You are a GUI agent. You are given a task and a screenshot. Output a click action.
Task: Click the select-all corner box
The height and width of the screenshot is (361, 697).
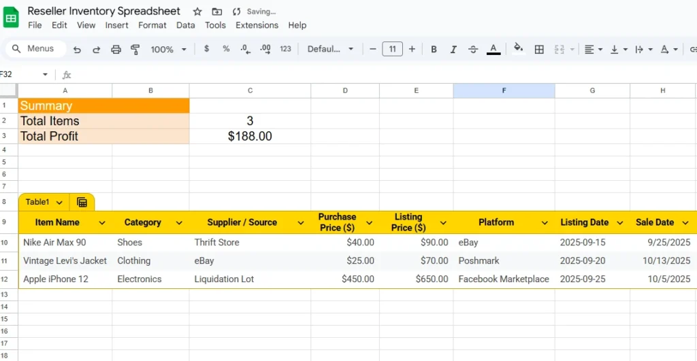tap(9, 90)
